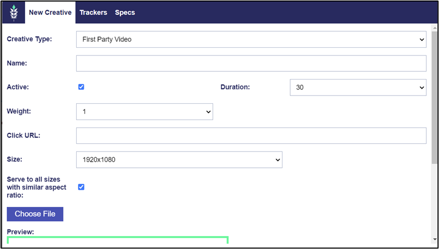Click the scrollbar up arrow

[434, 28]
